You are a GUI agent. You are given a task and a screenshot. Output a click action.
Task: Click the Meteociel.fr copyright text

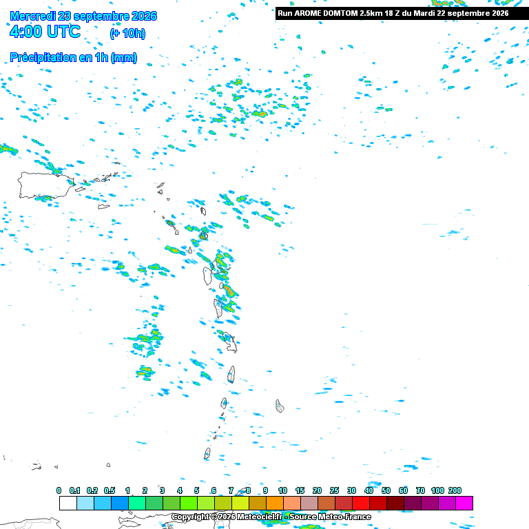point(271,517)
